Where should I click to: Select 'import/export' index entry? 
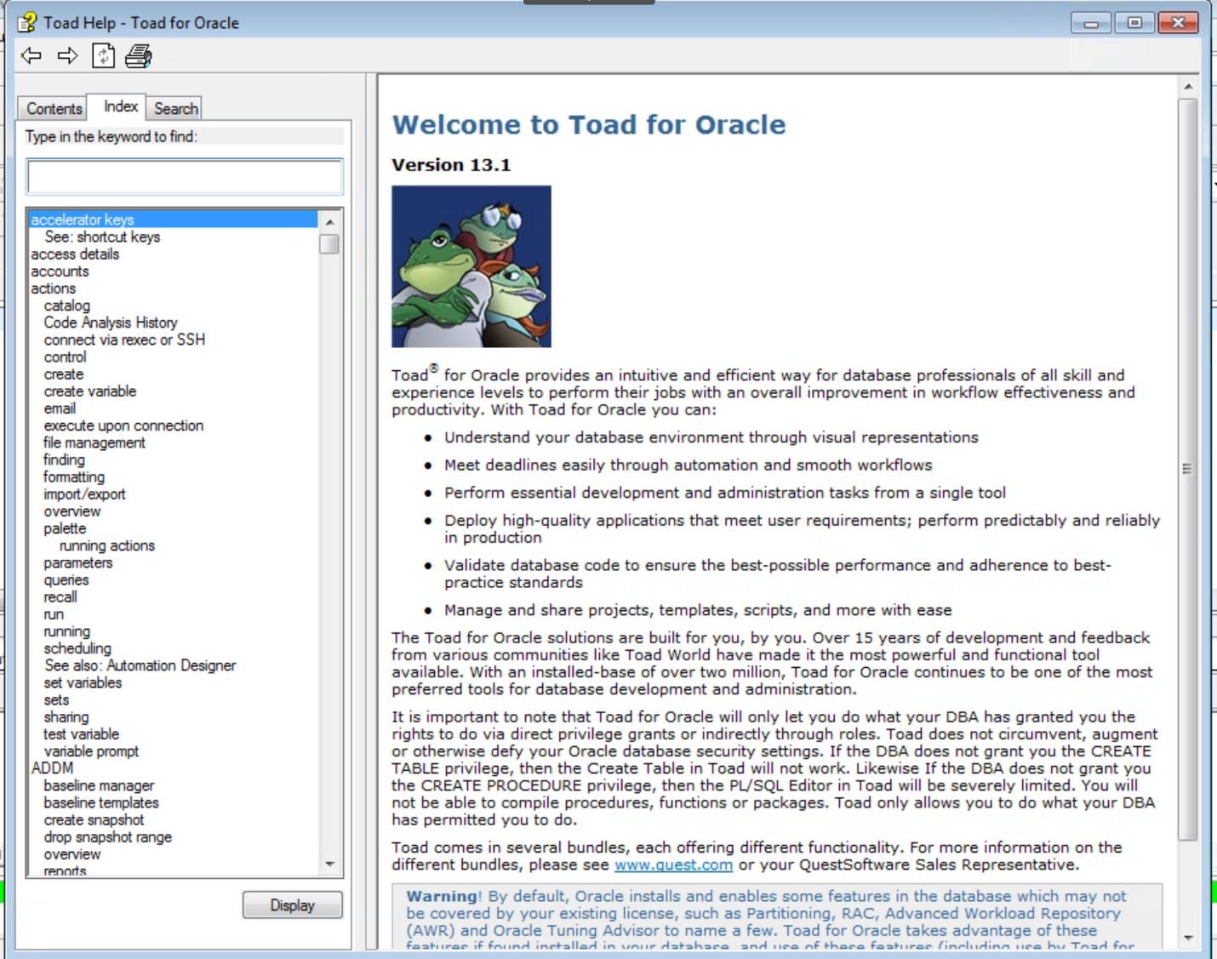pos(85,494)
